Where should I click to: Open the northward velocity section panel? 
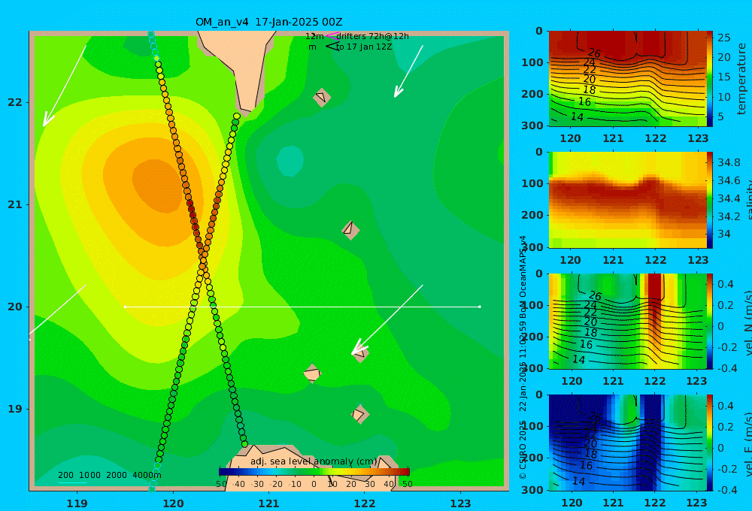[x=627, y=321]
